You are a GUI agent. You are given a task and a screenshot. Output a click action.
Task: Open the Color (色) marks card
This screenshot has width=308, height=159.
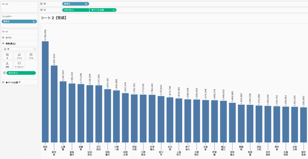pos(7,56)
